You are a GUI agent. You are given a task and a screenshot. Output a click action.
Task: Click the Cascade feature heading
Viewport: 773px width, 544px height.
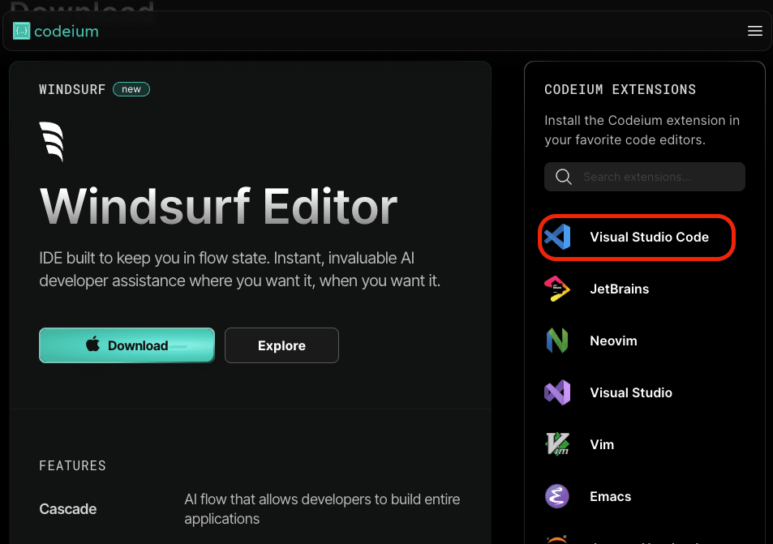click(67, 508)
